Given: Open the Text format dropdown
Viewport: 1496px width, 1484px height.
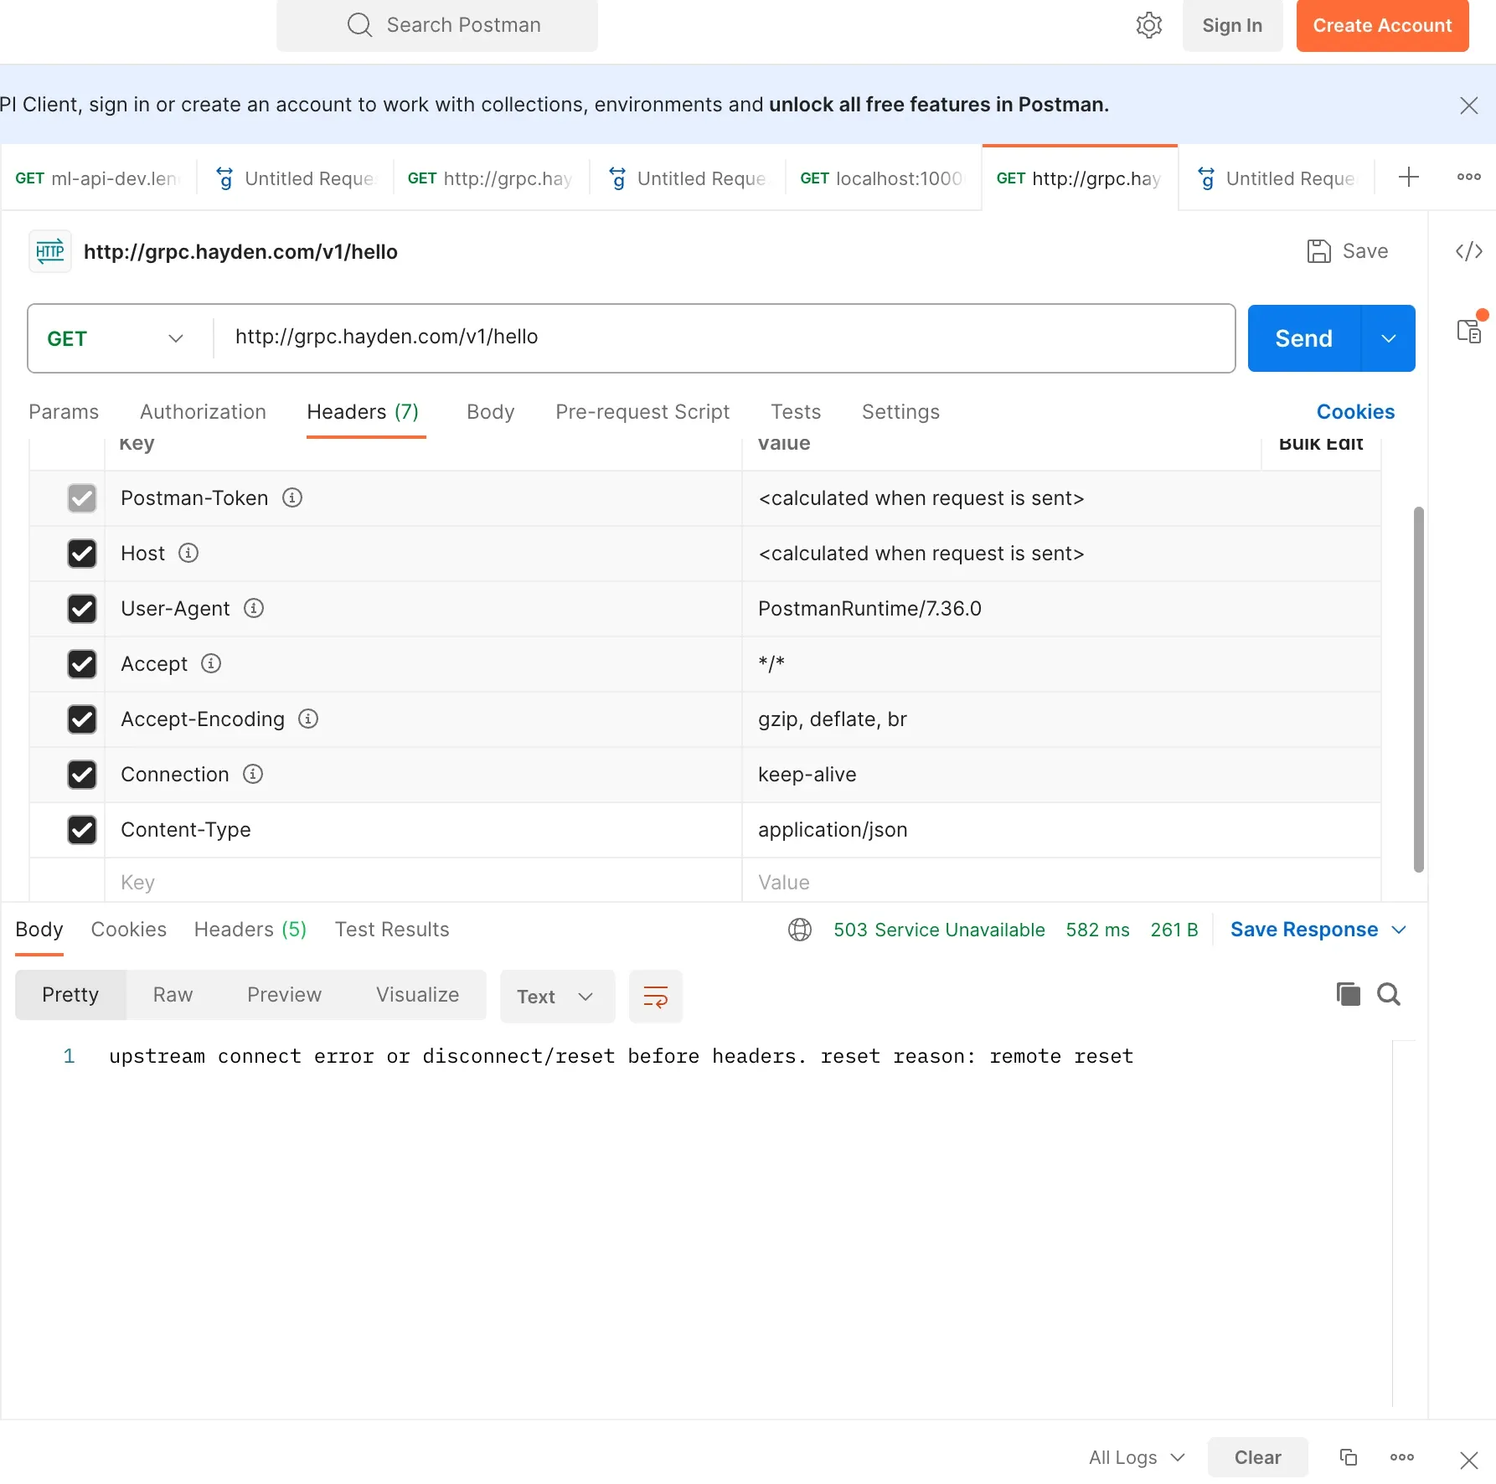Looking at the screenshot, I should coord(557,997).
